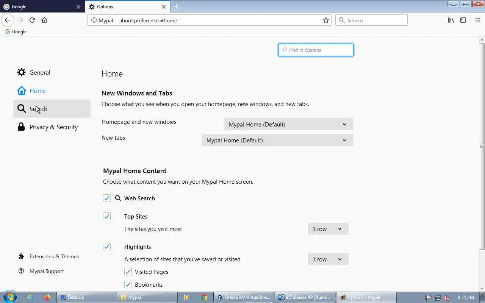Bookmark this page with star icon
This screenshot has width=485, height=303.
[326, 20]
